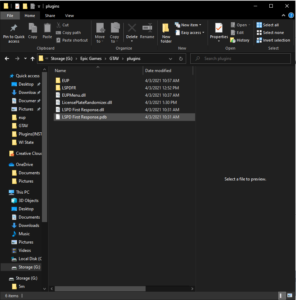
Task: Open GTAV folder in the sidebar
Action: click(20, 126)
